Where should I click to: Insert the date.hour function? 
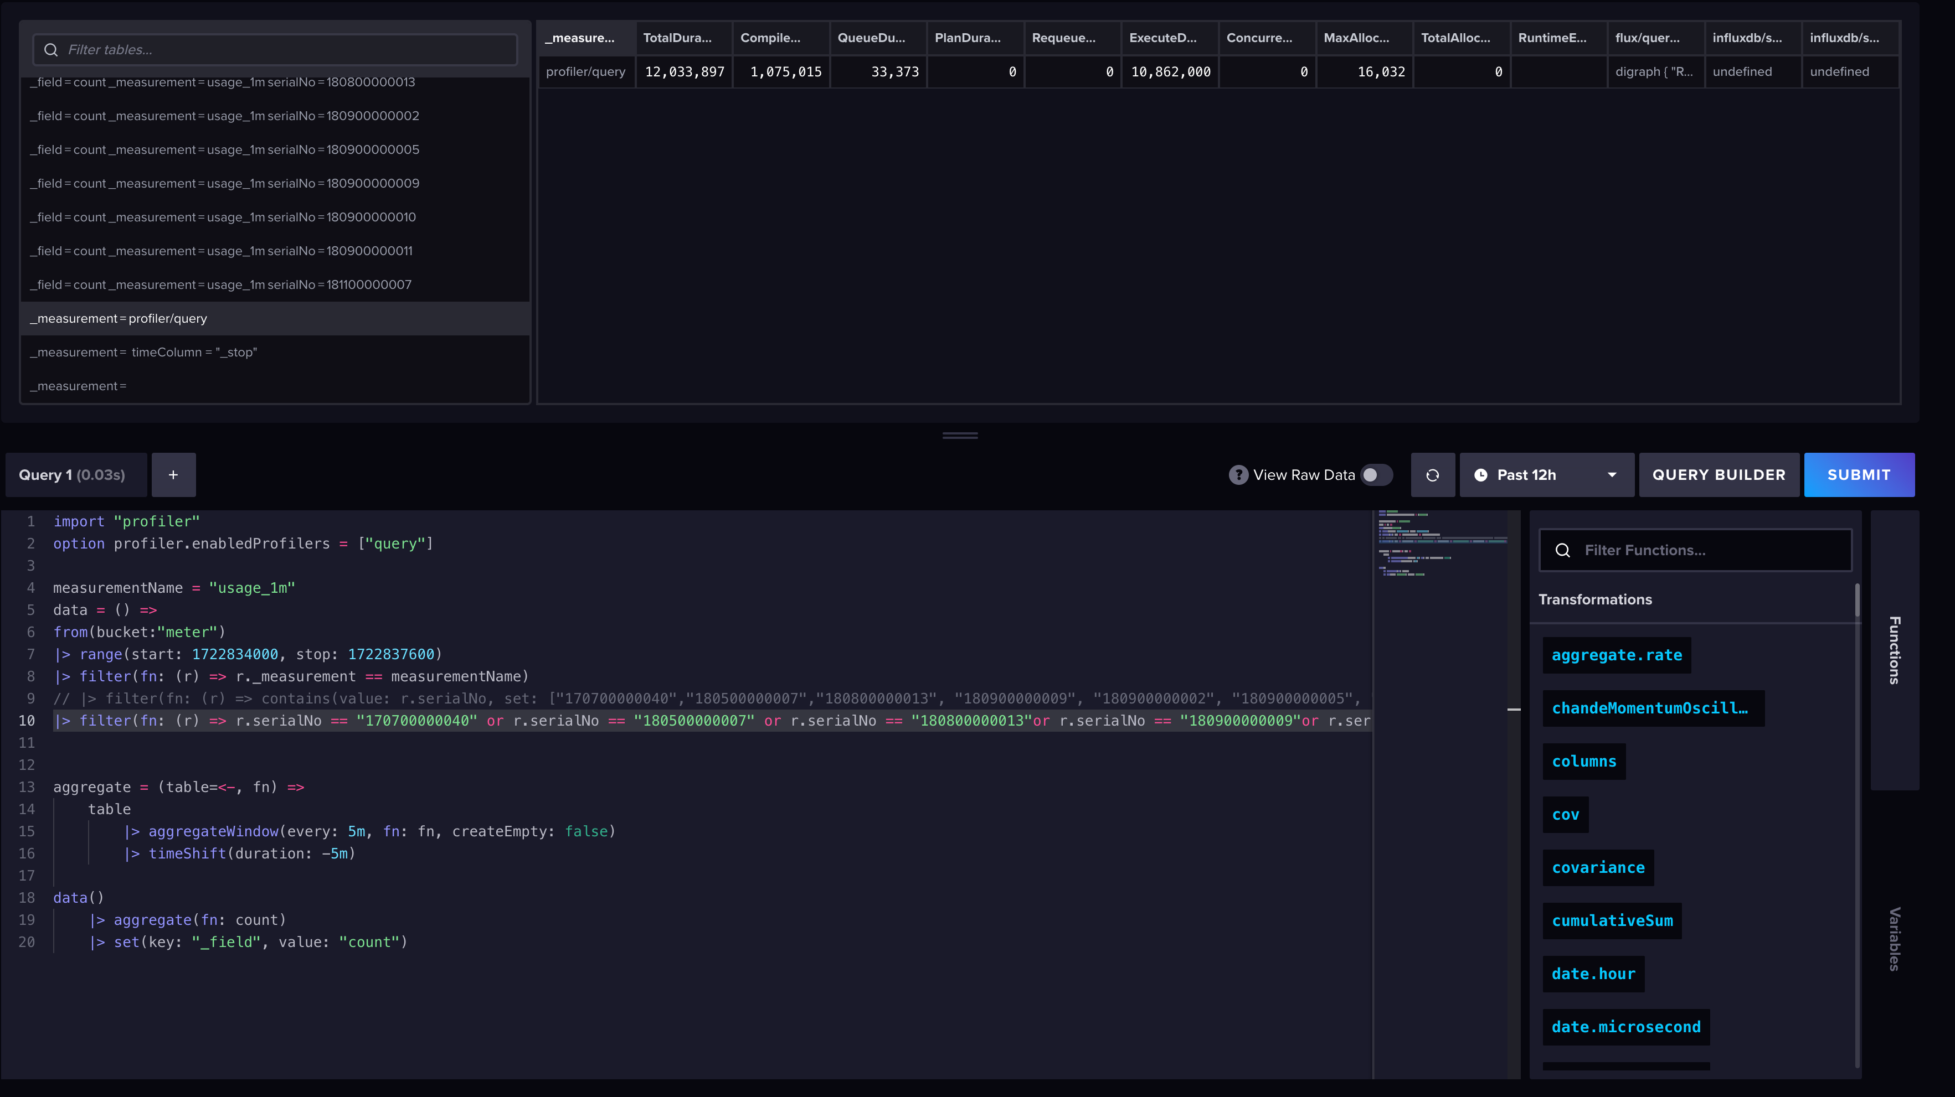(1593, 974)
